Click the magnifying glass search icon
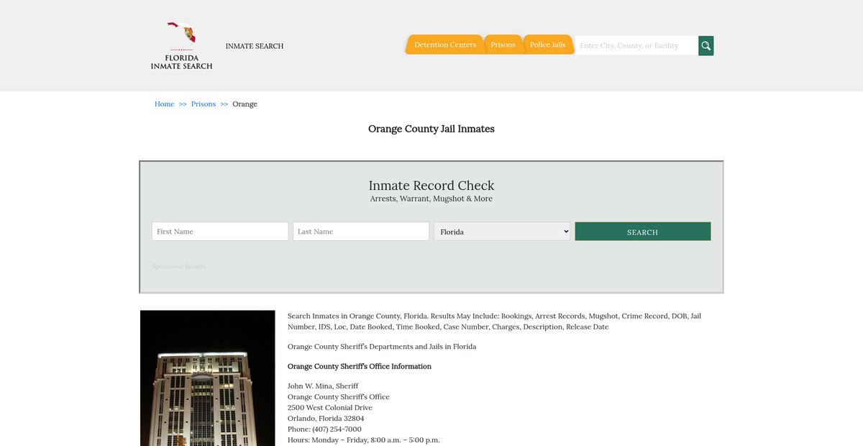 [706, 45]
